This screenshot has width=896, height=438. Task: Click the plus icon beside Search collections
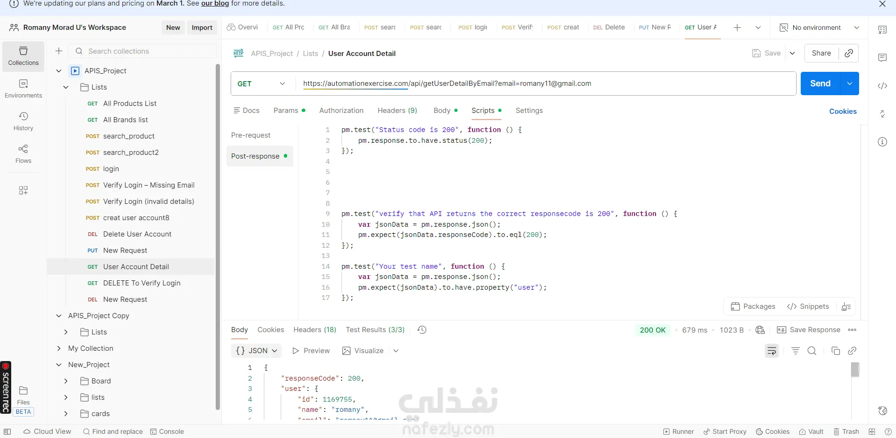(59, 51)
